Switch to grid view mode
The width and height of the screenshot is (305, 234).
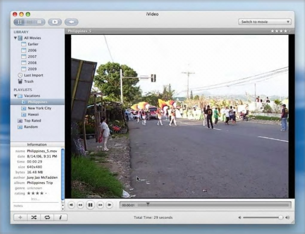(20, 22)
